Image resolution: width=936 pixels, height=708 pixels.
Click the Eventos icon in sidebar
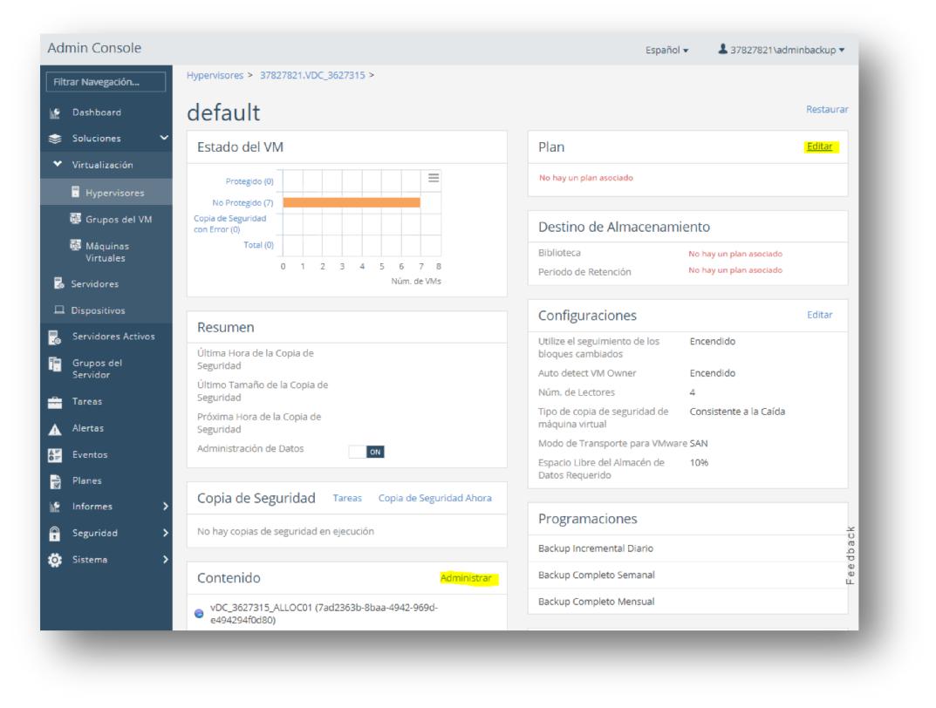pos(55,455)
